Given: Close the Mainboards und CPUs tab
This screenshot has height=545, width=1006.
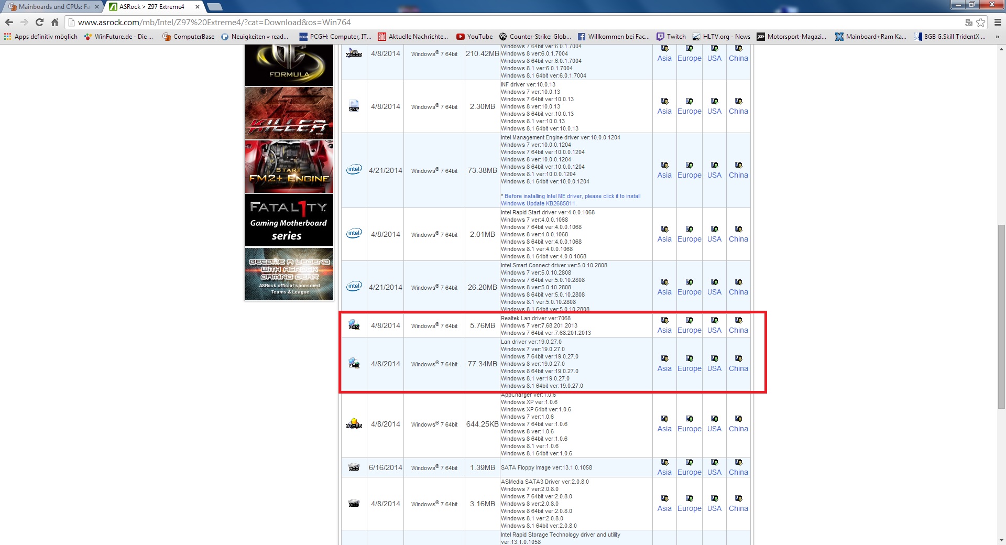Looking at the screenshot, I should pyautogui.click(x=96, y=7).
